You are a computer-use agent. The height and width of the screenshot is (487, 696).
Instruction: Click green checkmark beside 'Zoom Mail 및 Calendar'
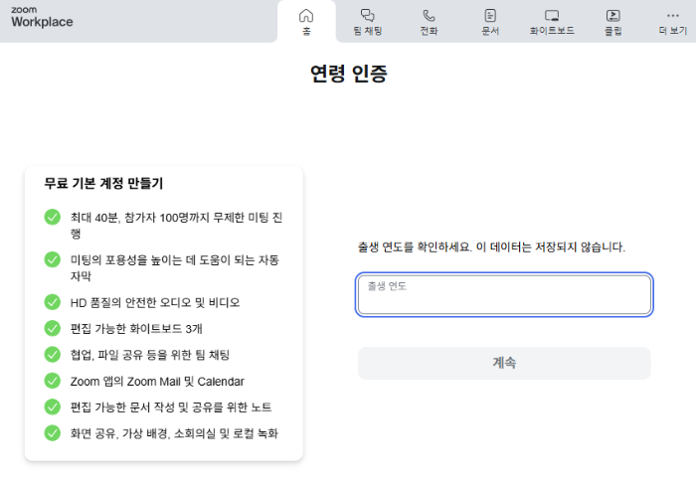click(53, 381)
